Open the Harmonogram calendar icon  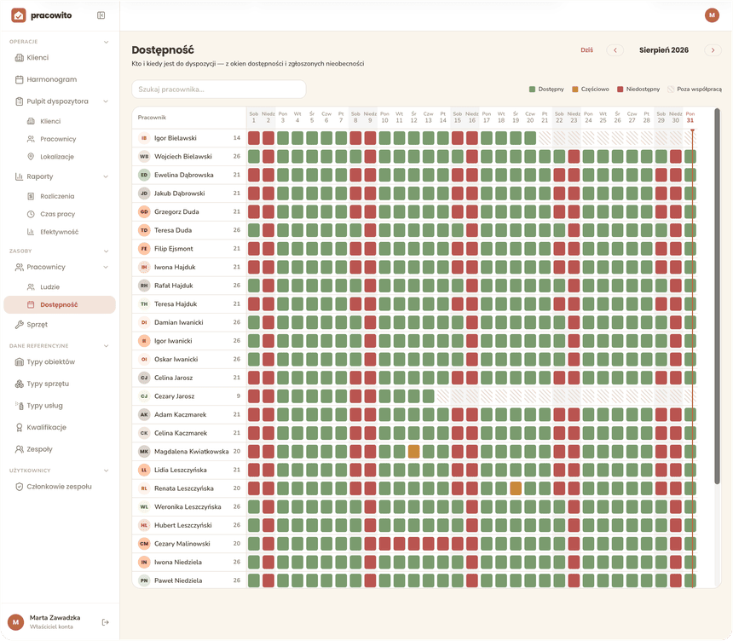point(19,79)
